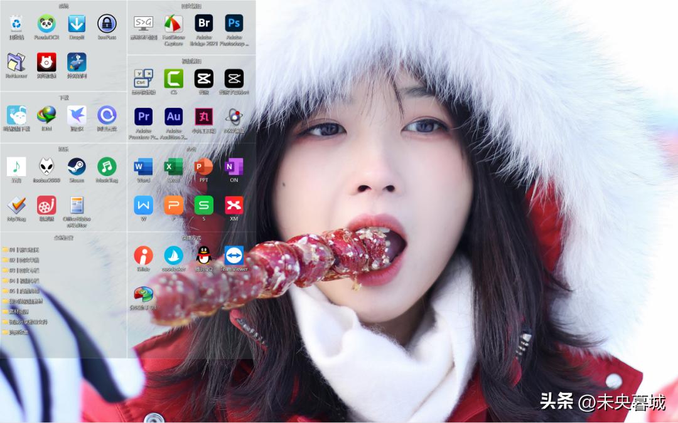Launch the first 剪映 icon beside Camtasia
This screenshot has height=423, width=678.
(203, 78)
